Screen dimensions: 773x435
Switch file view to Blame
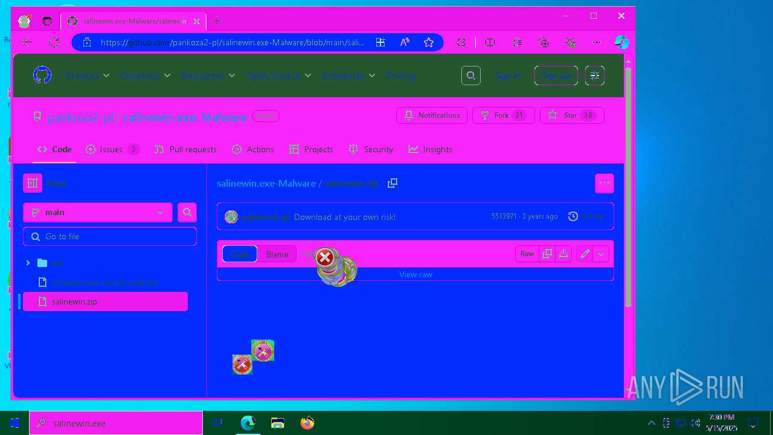277,254
